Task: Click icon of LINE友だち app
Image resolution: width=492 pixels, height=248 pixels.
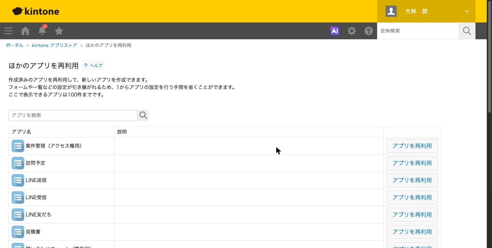Action: [x=18, y=215]
